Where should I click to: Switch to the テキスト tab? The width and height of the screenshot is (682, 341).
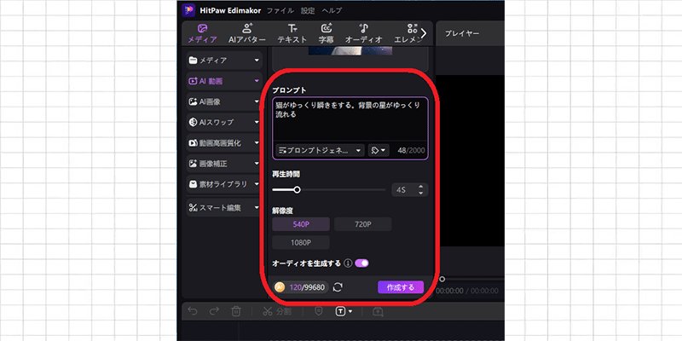[292, 33]
